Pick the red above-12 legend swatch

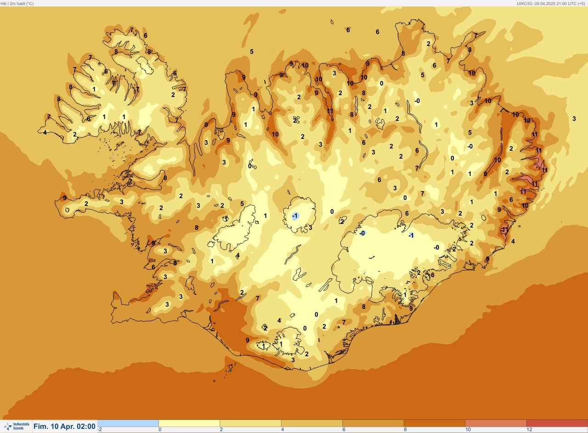click(557, 423)
